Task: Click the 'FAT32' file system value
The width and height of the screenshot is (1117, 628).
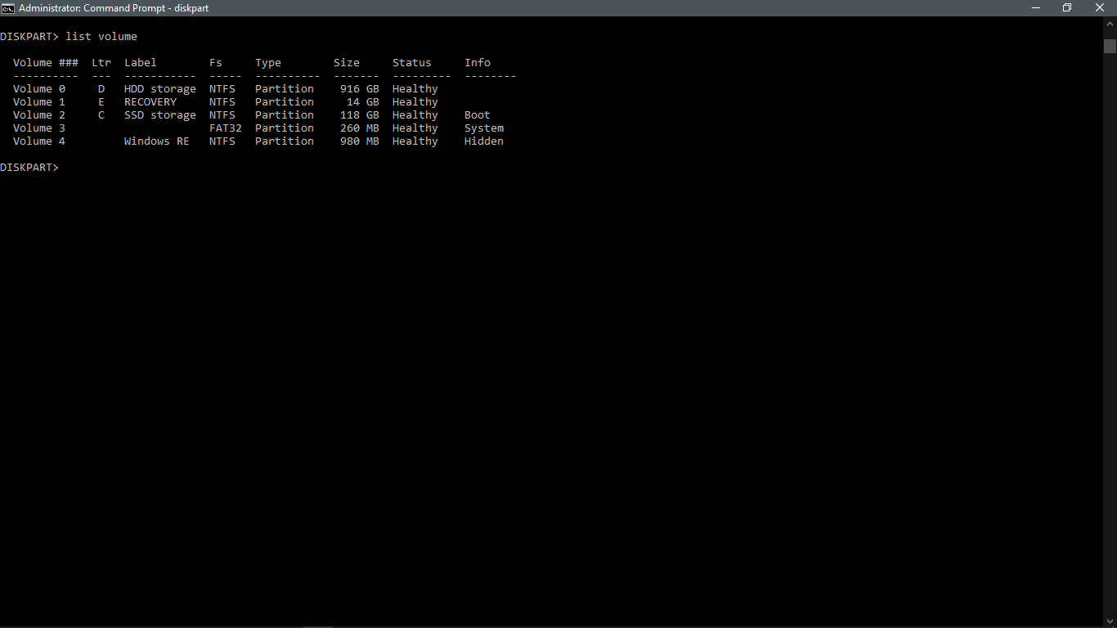Action: (226, 128)
